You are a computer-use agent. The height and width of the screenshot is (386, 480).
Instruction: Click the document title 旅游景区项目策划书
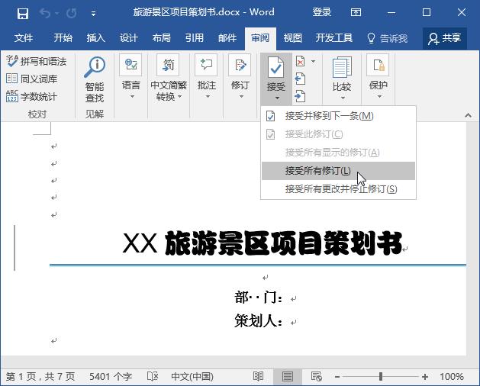(x=283, y=243)
